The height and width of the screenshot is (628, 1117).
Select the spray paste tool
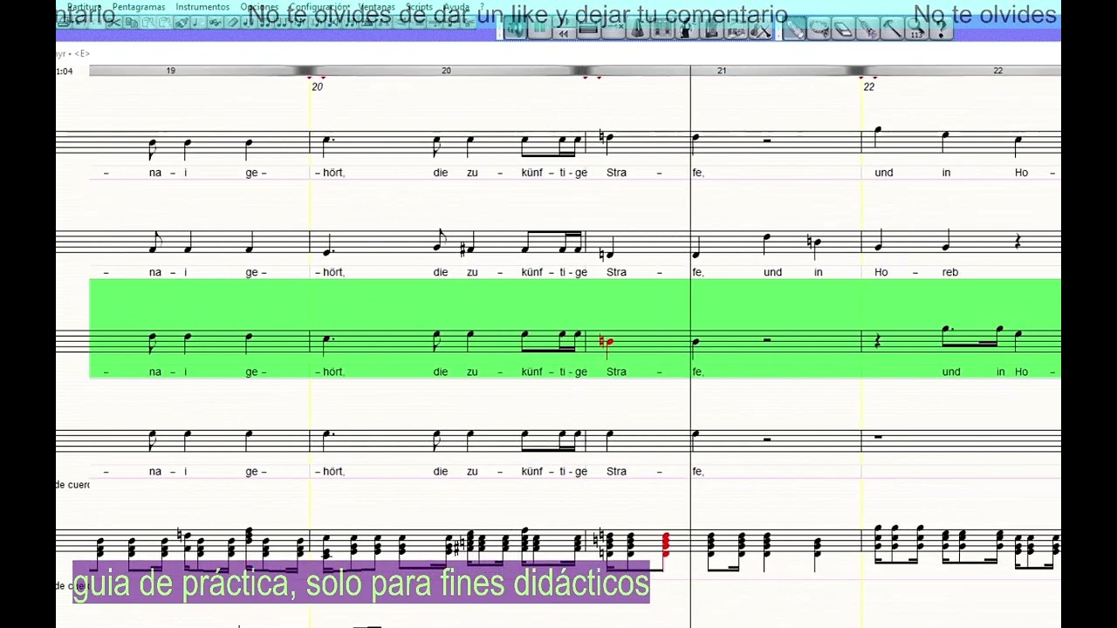click(867, 30)
